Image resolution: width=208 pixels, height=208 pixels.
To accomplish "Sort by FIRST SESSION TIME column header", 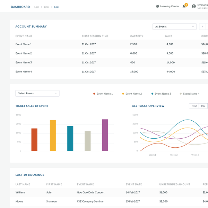I will coord(95,36).
